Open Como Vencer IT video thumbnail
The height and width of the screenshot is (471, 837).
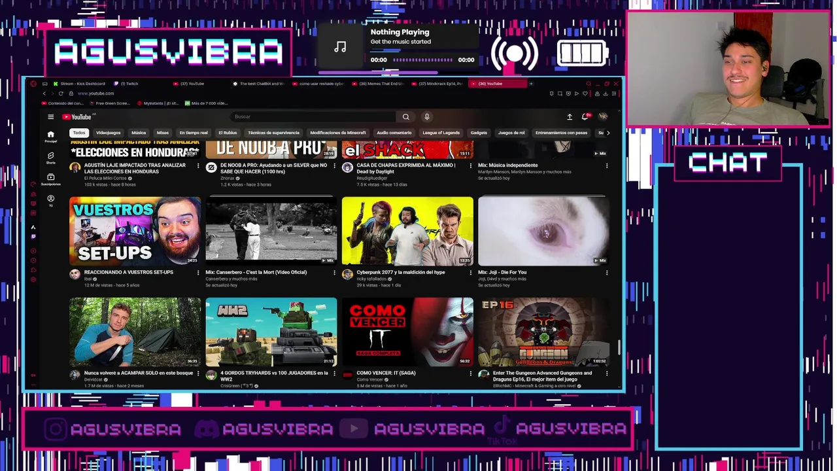(407, 332)
